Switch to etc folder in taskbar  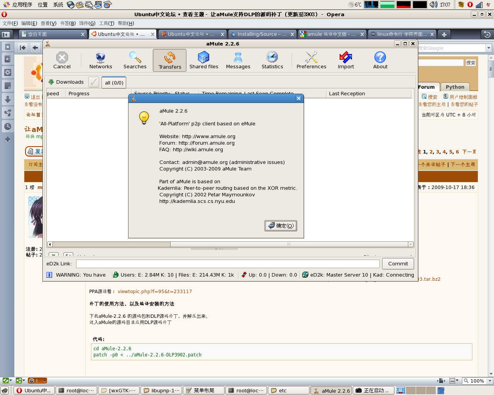click(289, 390)
